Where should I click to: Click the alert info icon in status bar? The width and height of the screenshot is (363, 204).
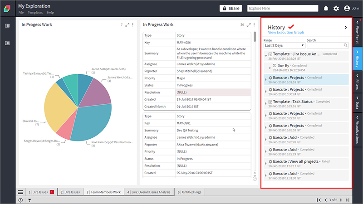[x=20, y=200]
